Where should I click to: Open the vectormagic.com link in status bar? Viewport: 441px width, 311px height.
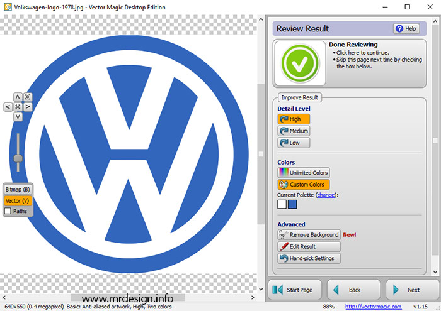pos(374,307)
